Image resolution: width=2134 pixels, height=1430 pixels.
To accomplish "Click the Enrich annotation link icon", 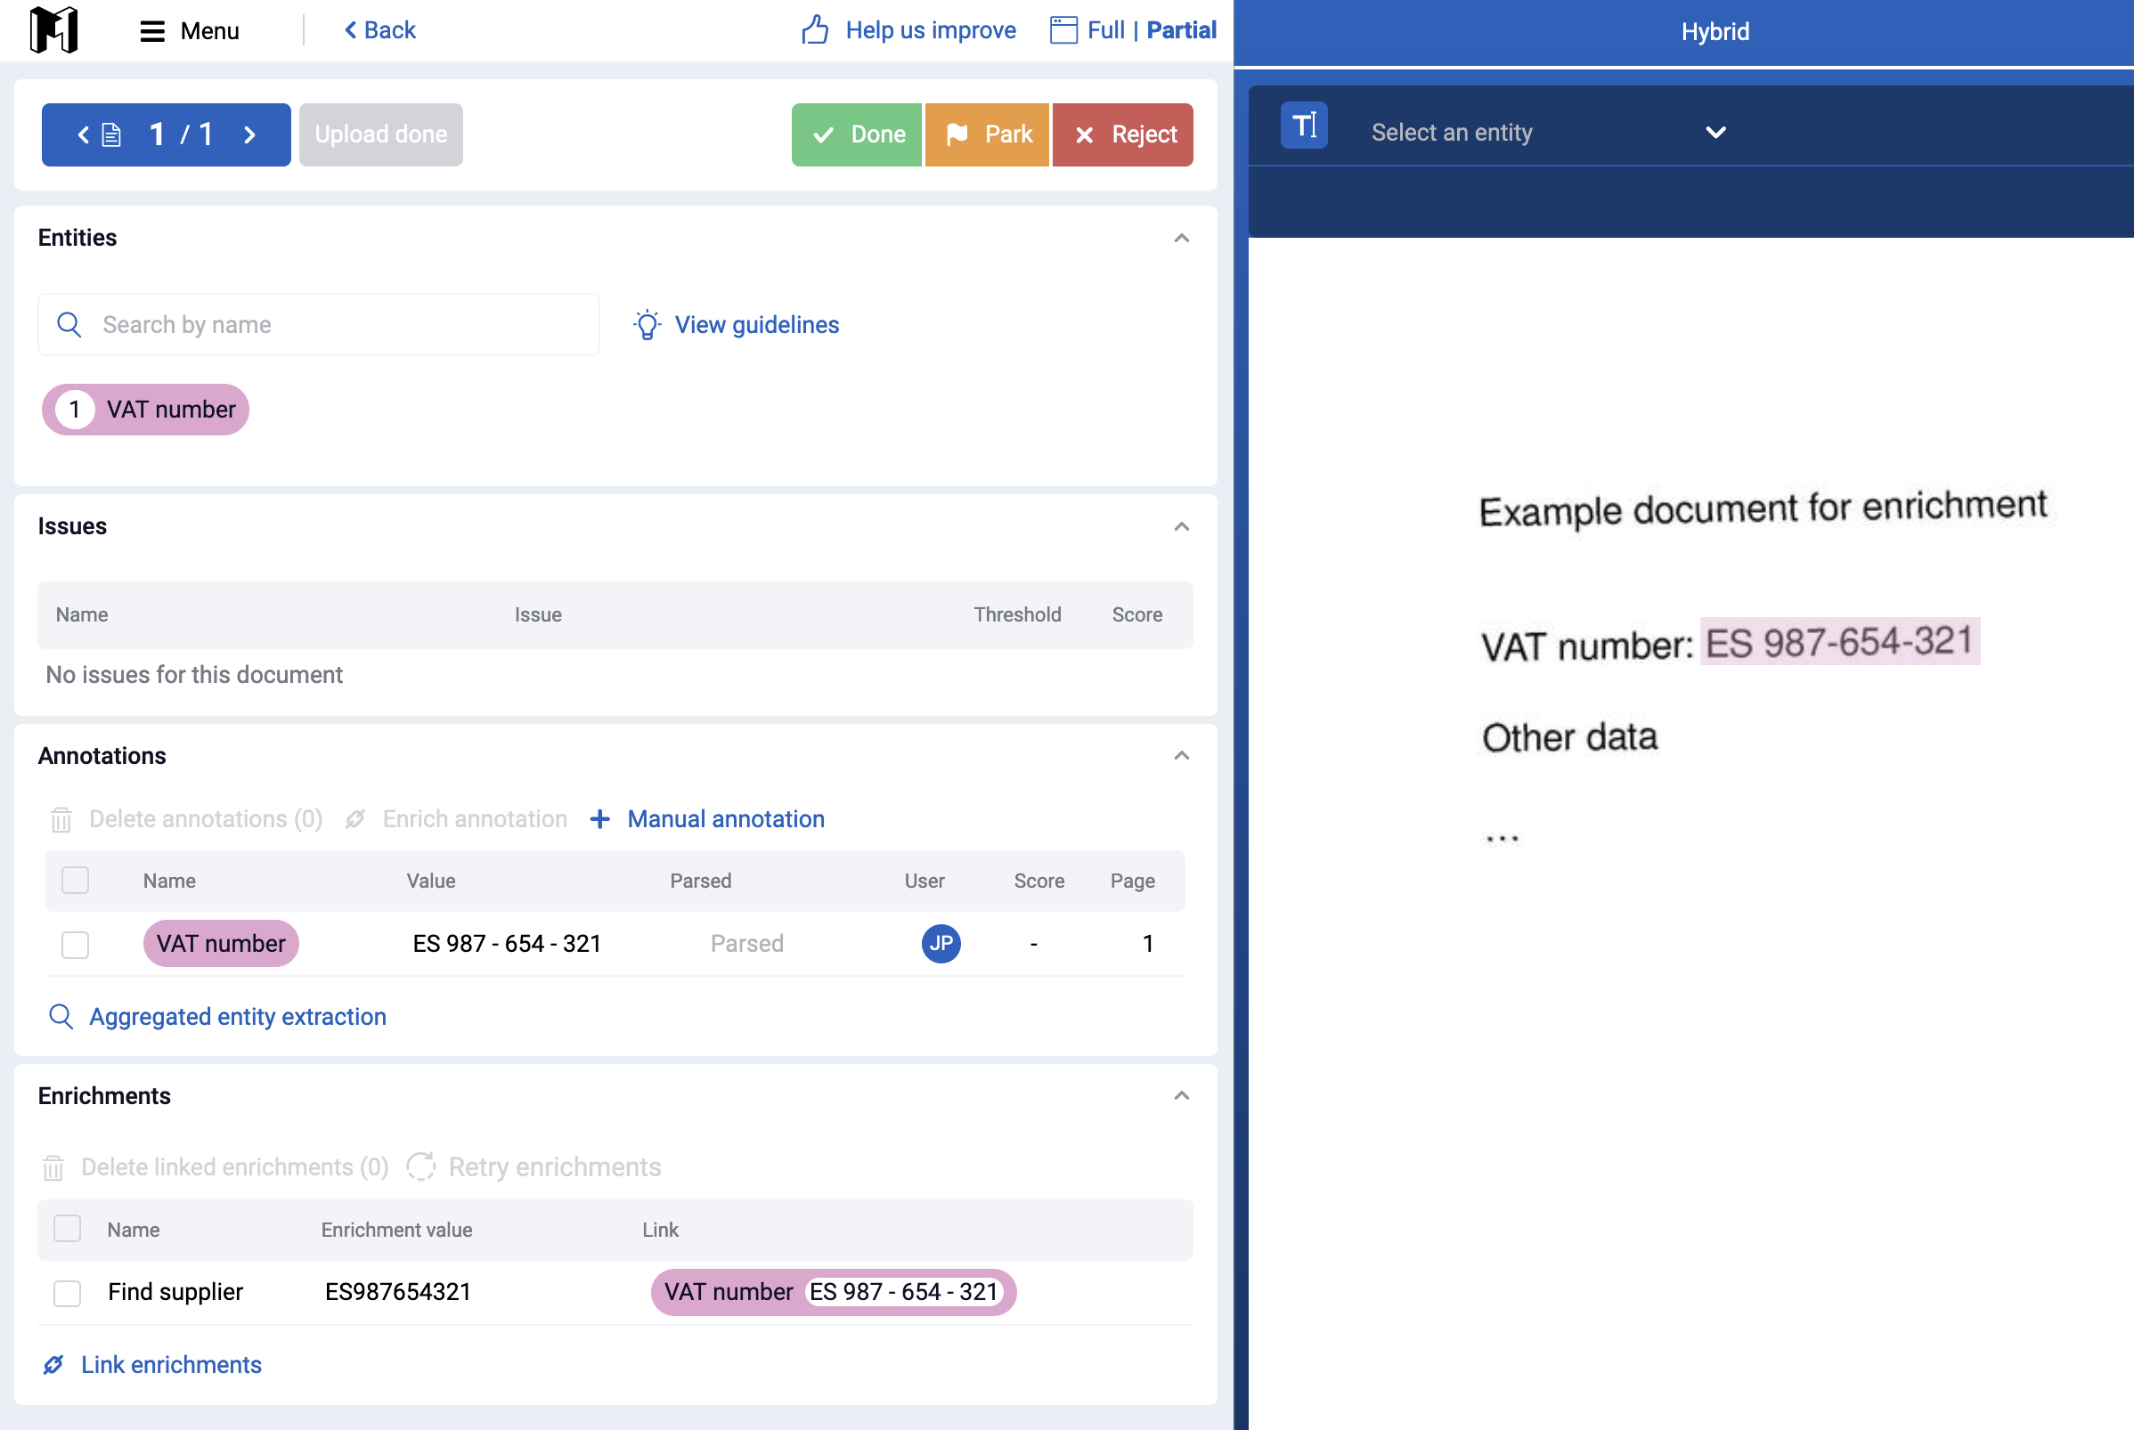I will pyautogui.click(x=354, y=819).
